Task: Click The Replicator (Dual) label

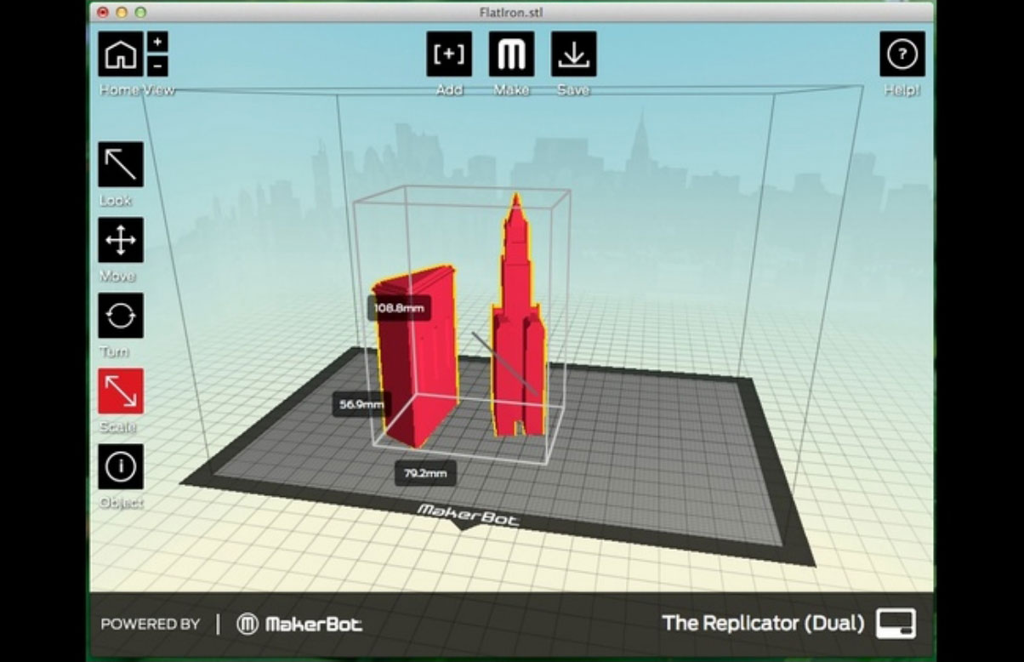Action: point(763,623)
